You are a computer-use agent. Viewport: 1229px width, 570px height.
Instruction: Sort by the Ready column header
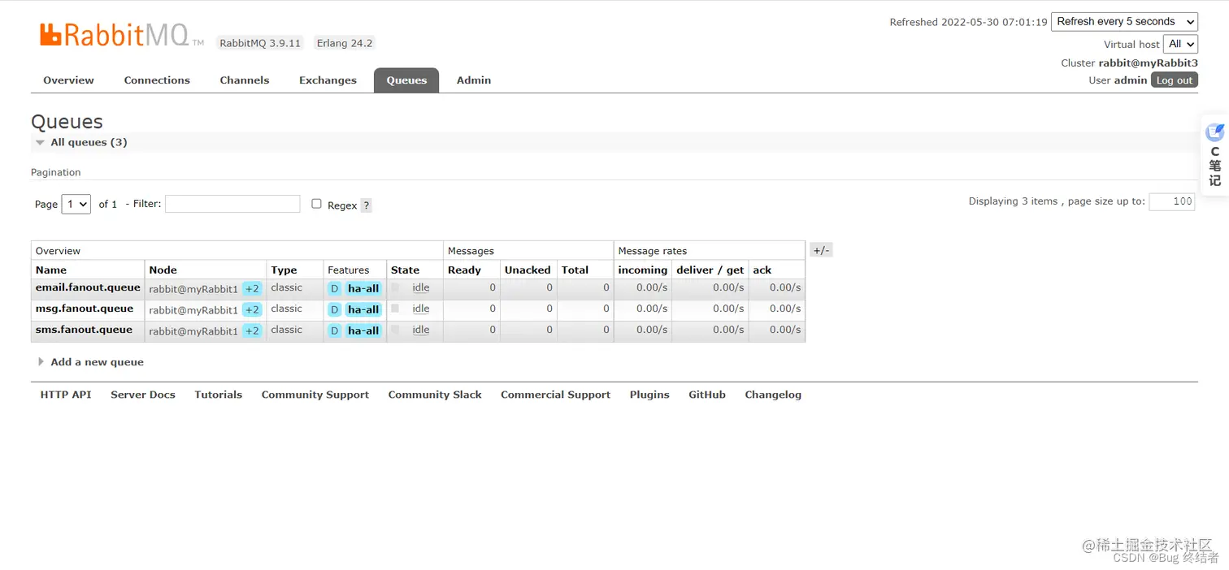(464, 270)
